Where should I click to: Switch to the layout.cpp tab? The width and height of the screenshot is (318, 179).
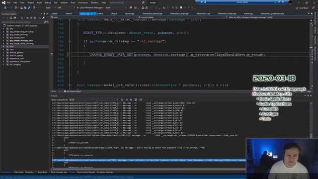click(x=130, y=13)
